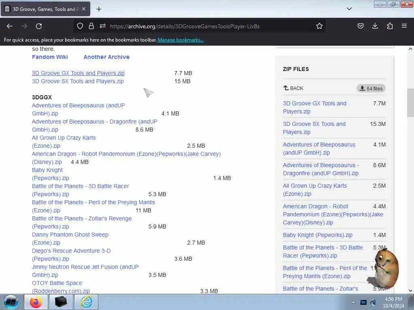Screen dimensions: 414x310
Task: Open the site permissions icon in address bar
Action: click(103, 26)
